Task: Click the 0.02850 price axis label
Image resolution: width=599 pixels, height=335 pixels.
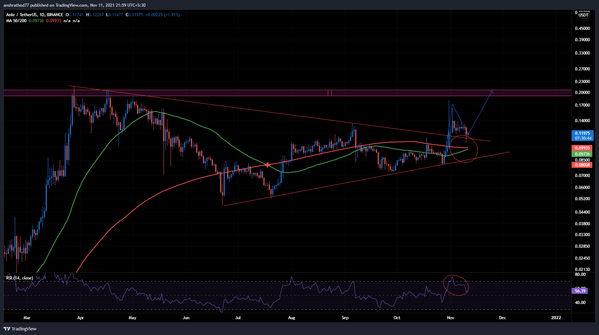Action: pyautogui.click(x=582, y=246)
